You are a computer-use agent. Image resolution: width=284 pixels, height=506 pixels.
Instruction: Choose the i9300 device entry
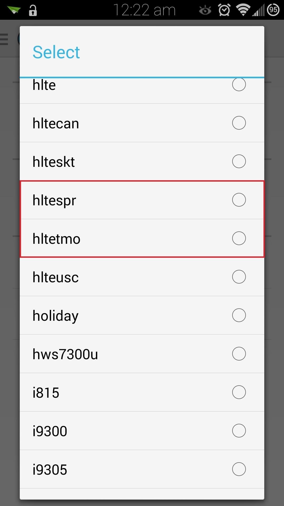142,431
